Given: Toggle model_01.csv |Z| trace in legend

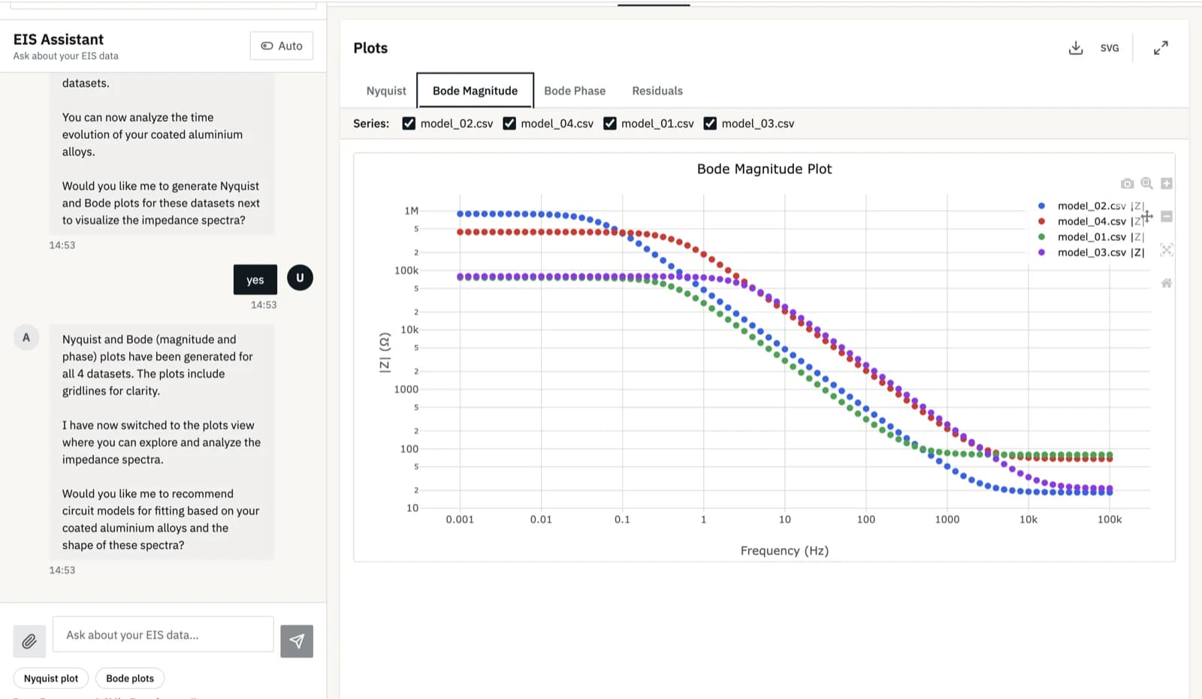Looking at the screenshot, I should (x=1091, y=237).
